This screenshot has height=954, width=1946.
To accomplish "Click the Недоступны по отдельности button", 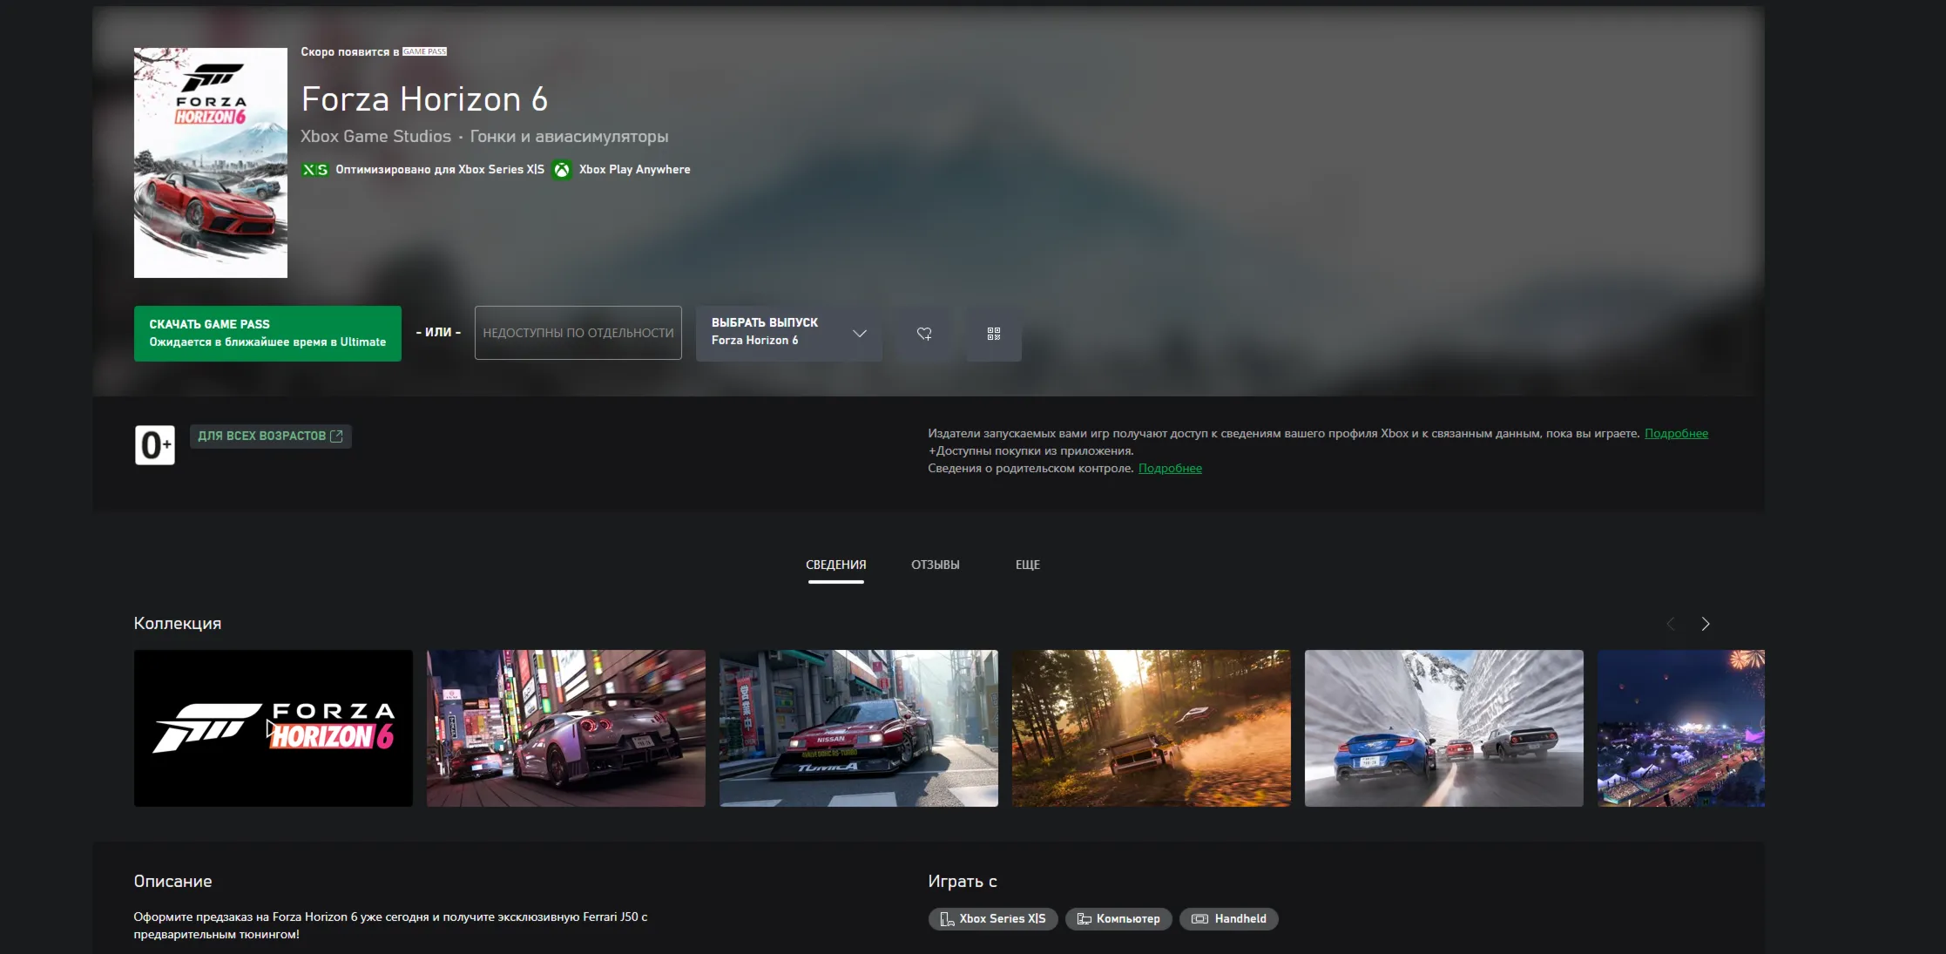I will point(578,333).
